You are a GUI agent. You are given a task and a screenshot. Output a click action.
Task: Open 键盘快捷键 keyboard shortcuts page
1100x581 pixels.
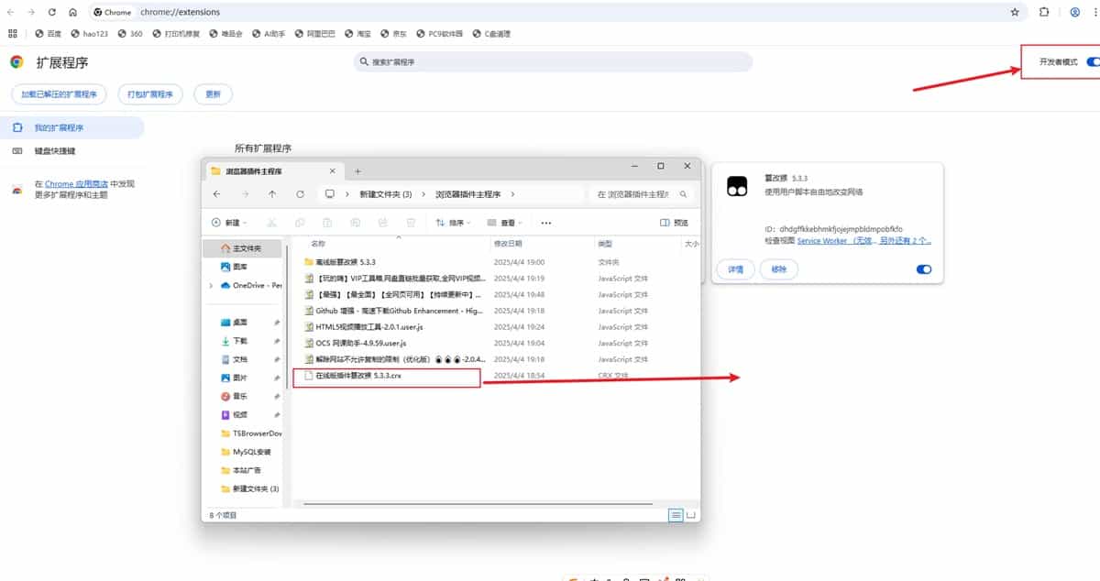tap(55, 151)
